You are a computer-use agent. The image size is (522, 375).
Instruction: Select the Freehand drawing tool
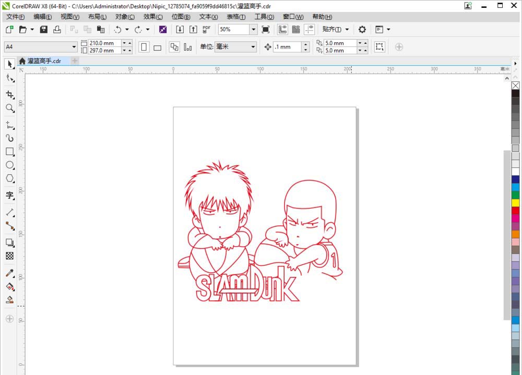click(9, 125)
